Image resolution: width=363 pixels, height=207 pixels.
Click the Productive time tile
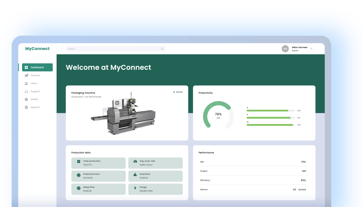point(98,176)
